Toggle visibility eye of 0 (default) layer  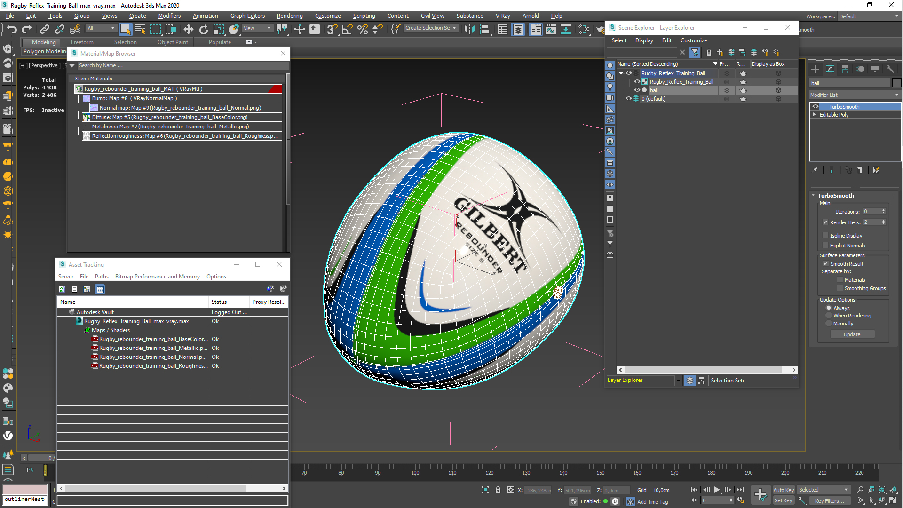pos(628,99)
